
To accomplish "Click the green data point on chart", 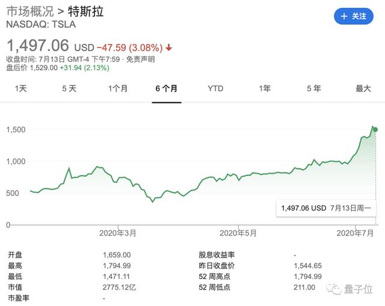I will coord(375,130).
